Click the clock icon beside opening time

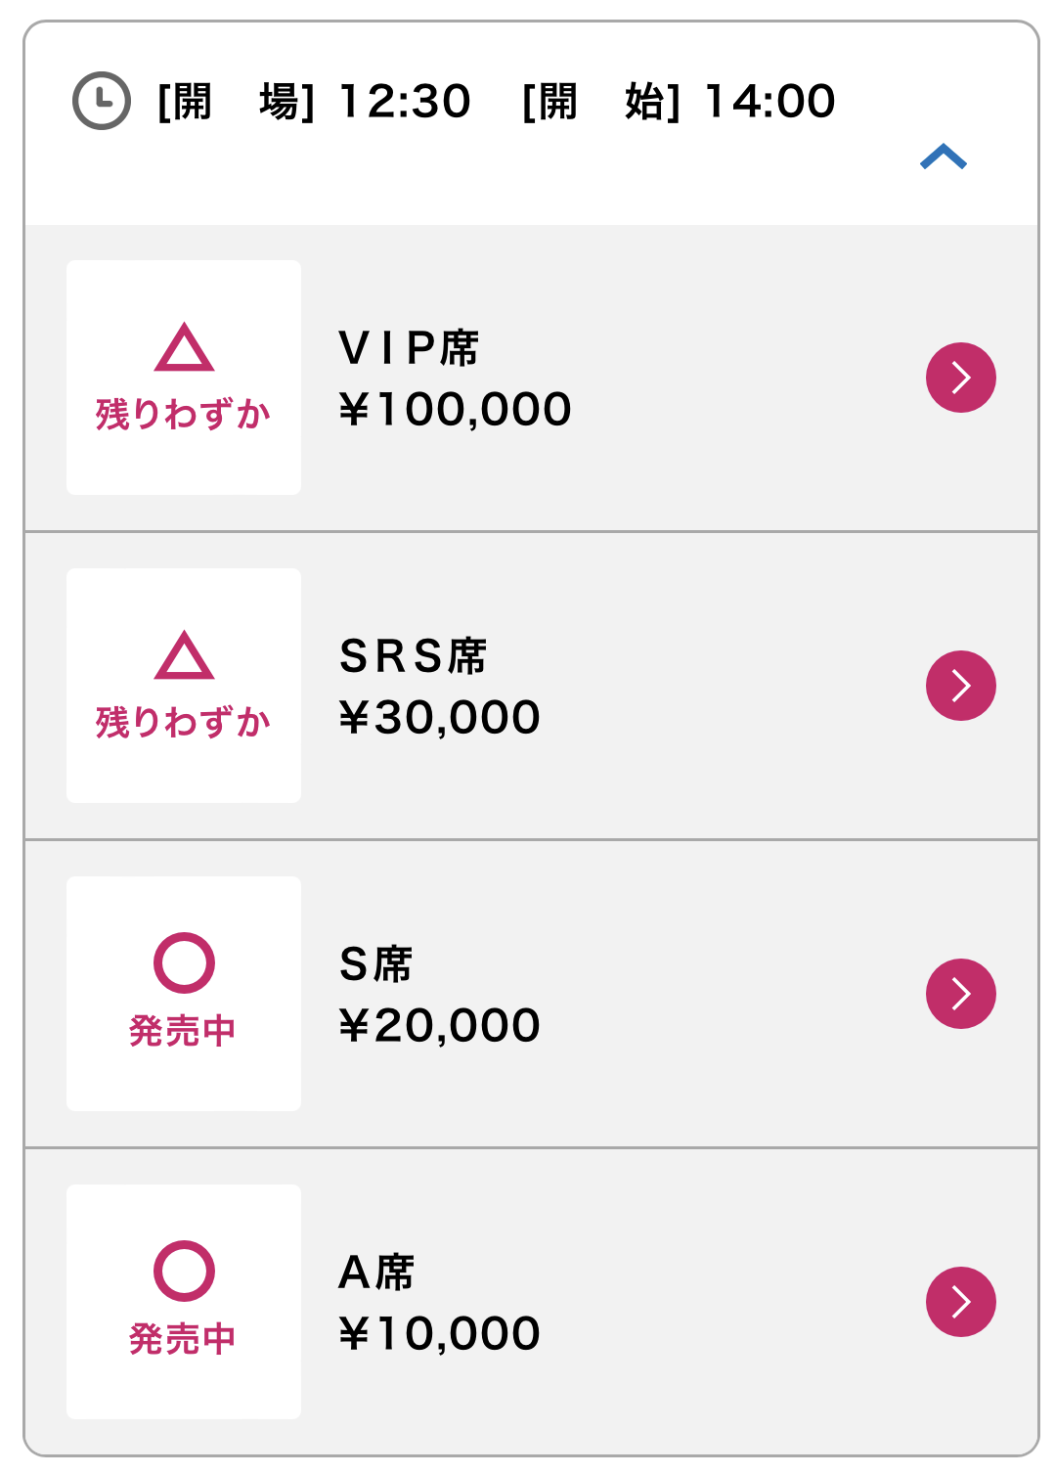coord(102,101)
